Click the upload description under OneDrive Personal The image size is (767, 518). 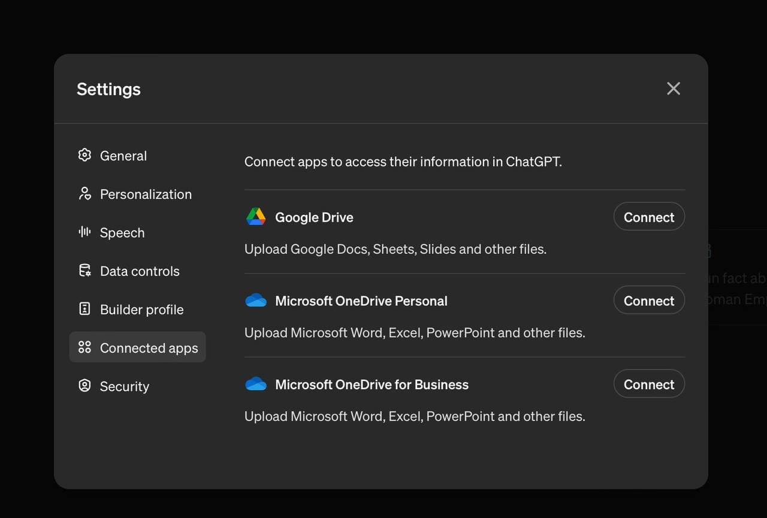[415, 332]
